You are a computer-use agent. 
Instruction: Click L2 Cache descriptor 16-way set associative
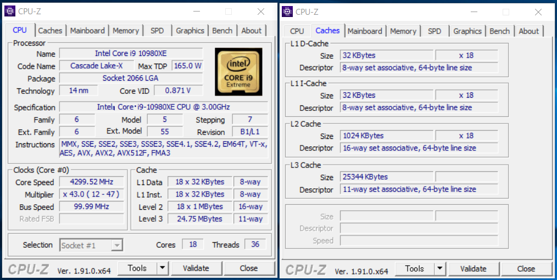[x=419, y=148]
